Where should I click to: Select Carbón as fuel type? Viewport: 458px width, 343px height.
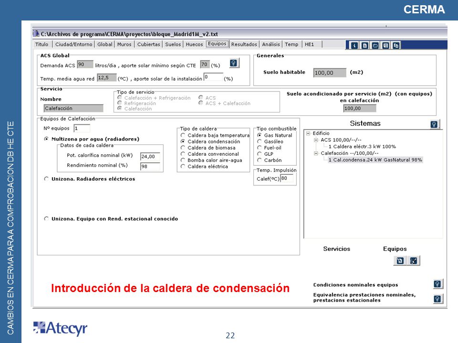[x=260, y=160]
